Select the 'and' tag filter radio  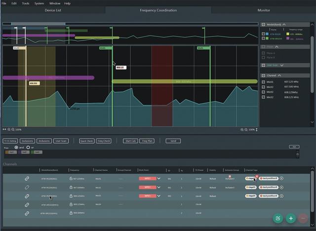[16, 147]
